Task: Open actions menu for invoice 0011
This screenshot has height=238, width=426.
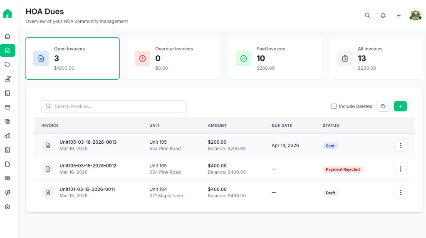Action: click(x=401, y=193)
